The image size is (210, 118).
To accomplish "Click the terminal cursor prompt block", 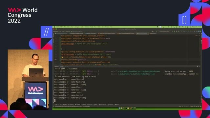I will tap(55, 101).
